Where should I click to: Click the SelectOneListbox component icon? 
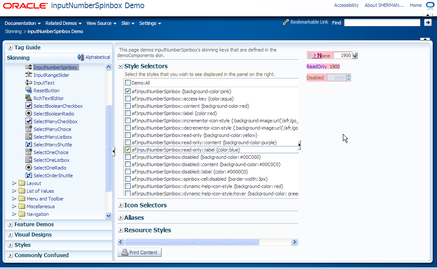click(x=28, y=160)
